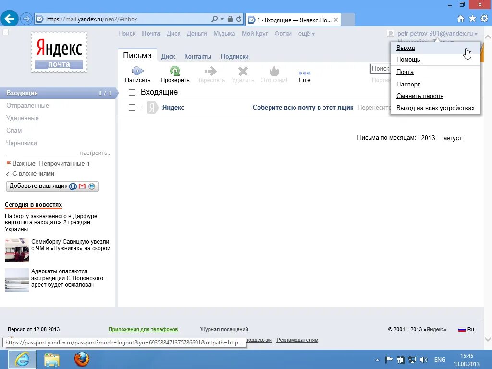This screenshot has width=492, height=369.
Task: Click the Важные red flag label
Action: (21, 163)
